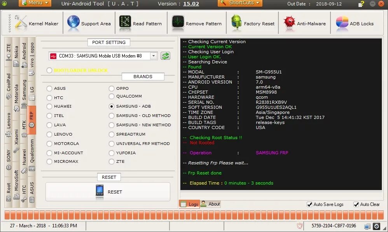
Task: Click the camera icon in status bar
Action: (x=376, y=226)
